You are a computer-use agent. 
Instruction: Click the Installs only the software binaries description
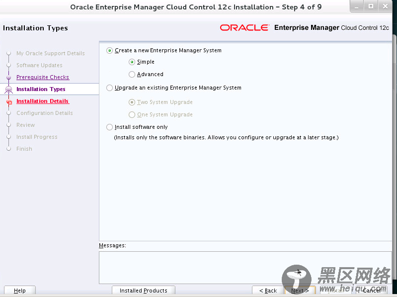point(227,137)
